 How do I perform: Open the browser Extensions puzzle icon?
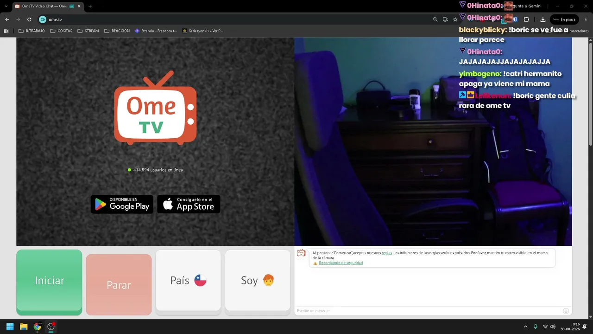pyautogui.click(x=526, y=19)
